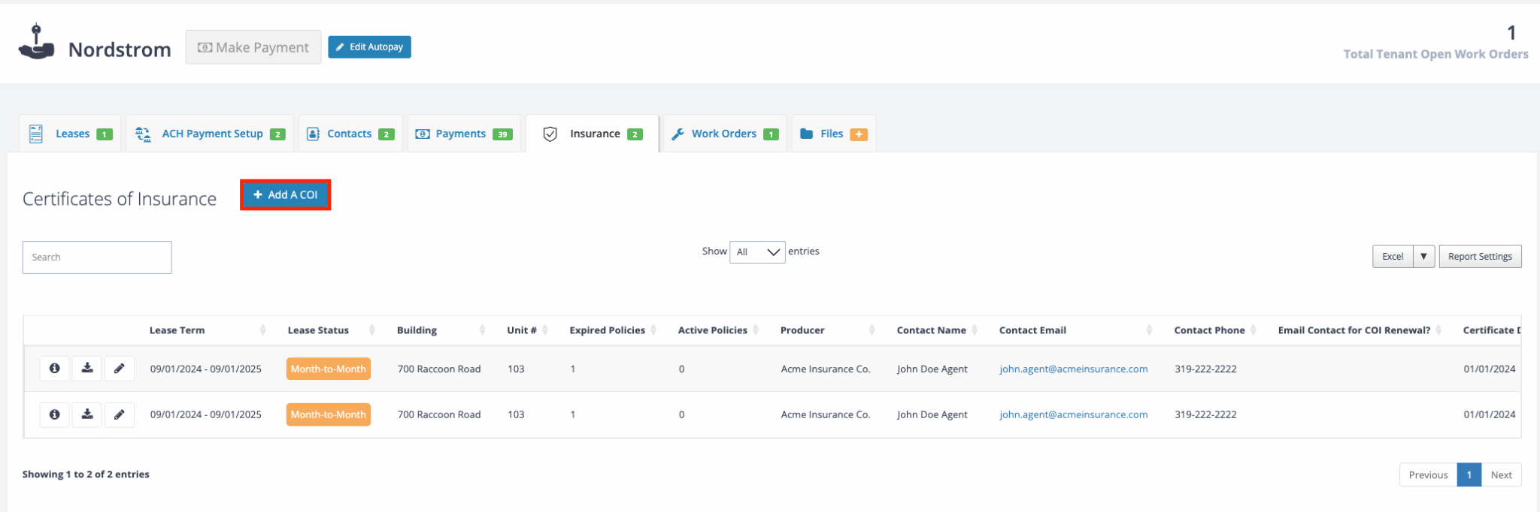1540x512 pixels.
Task: Expand the Excel export dropdown arrow
Action: point(1423,257)
